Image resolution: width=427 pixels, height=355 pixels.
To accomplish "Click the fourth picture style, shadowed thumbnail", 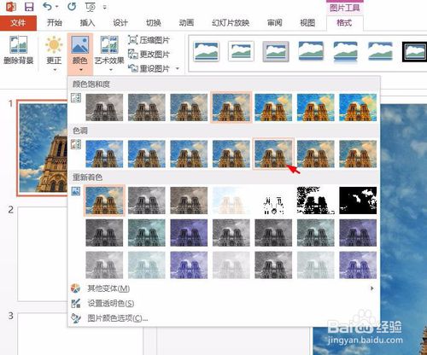I will point(310,51).
